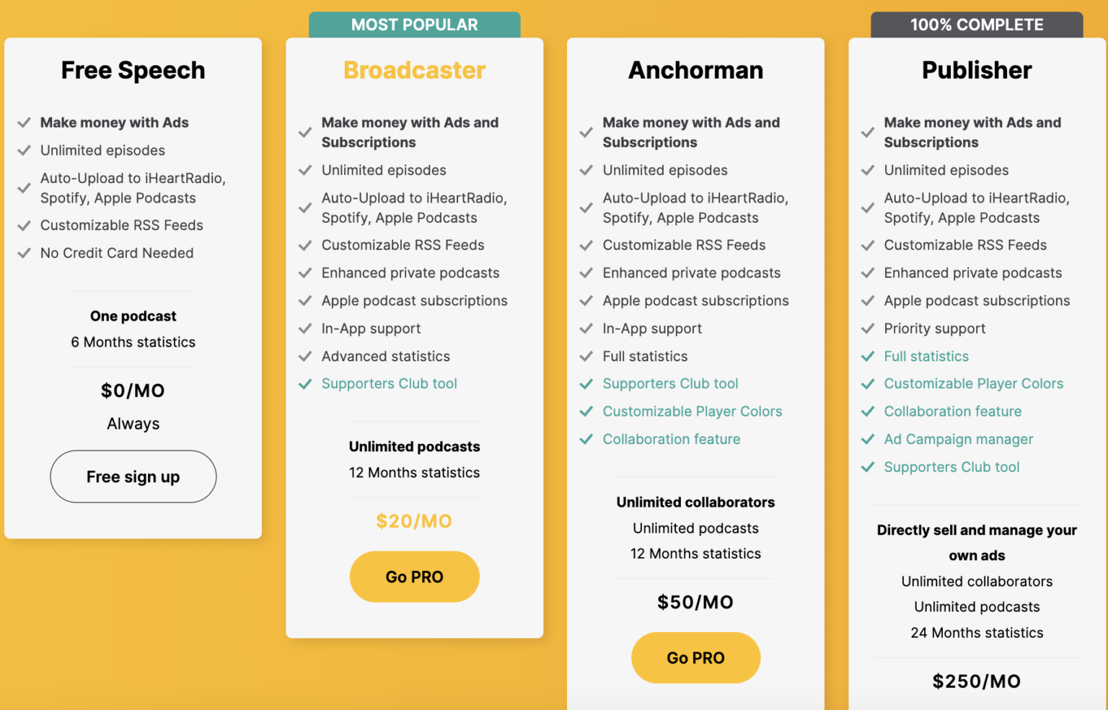
Task: Select the check next to Unlimited episodes in Free Speech
Action: (24, 150)
